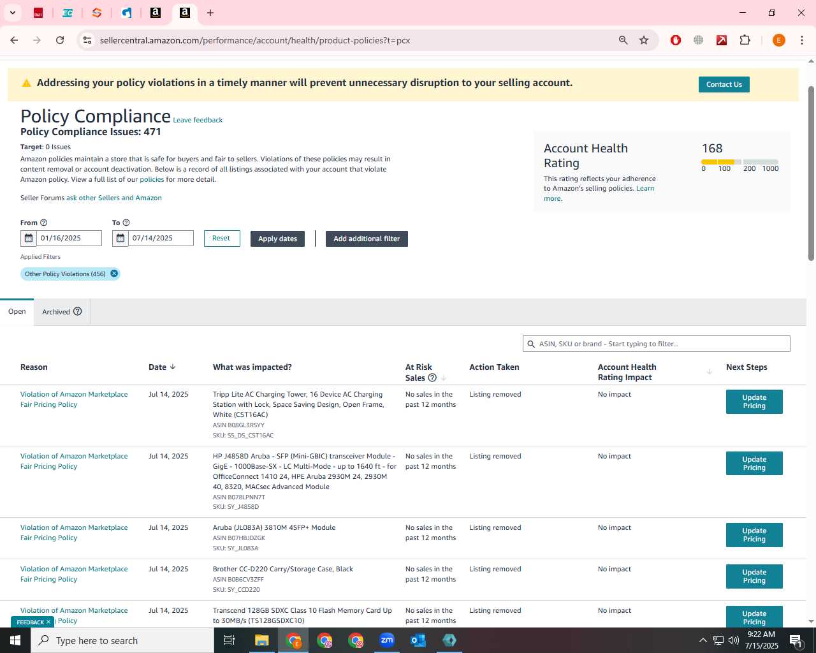Open the policies link
The image size is (816, 653).
pos(152,179)
